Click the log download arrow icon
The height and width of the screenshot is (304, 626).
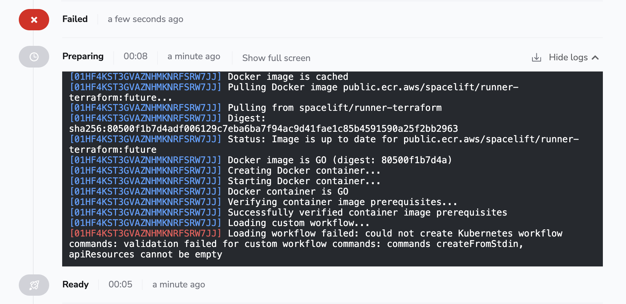tap(536, 57)
